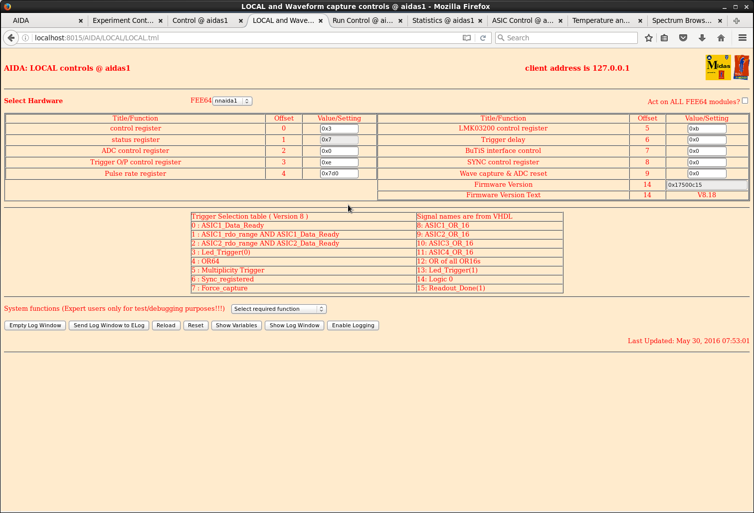Click the Show Variables button
Screen dimensions: 754x513
click(x=236, y=326)
